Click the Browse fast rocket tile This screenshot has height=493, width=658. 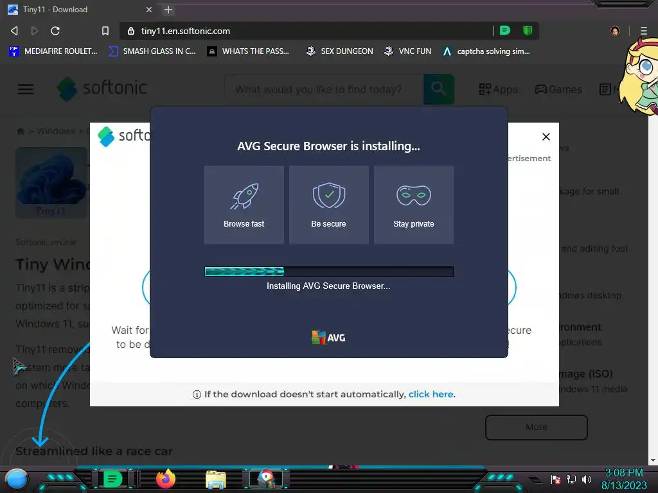244,205
